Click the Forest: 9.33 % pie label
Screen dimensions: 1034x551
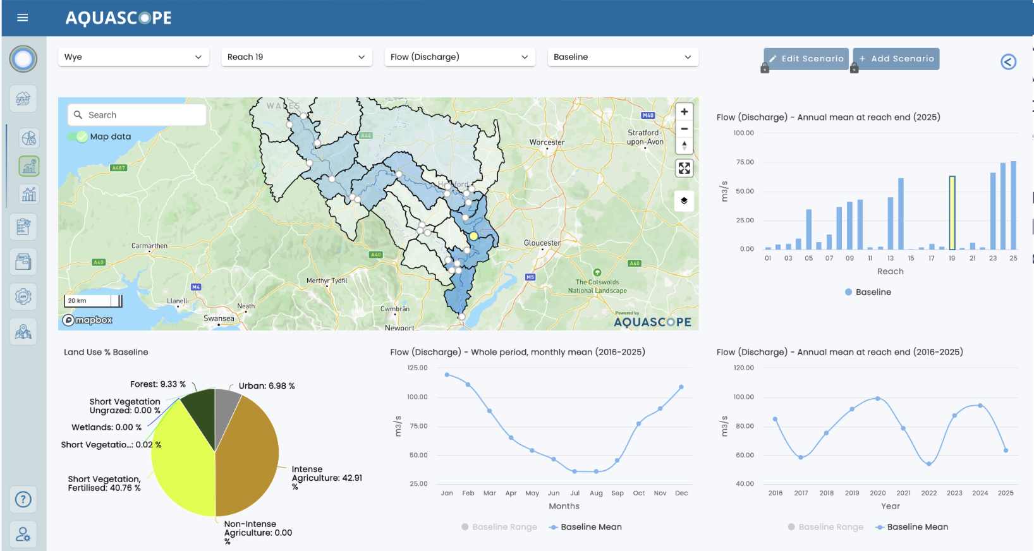pyautogui.click(x=158, y=384)
